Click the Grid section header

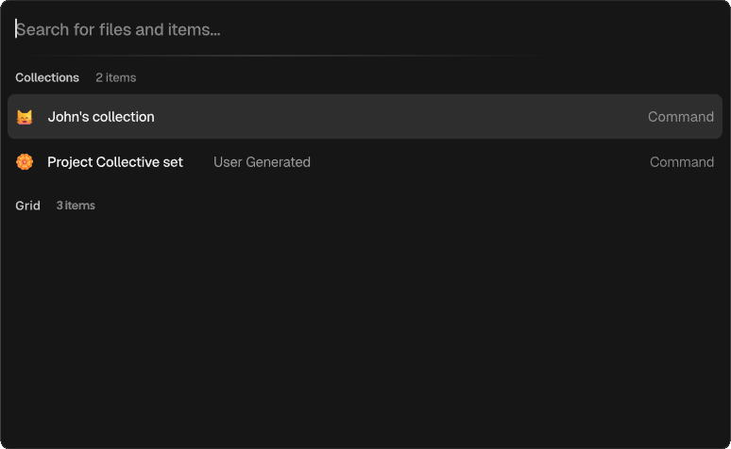click(27, 206)
